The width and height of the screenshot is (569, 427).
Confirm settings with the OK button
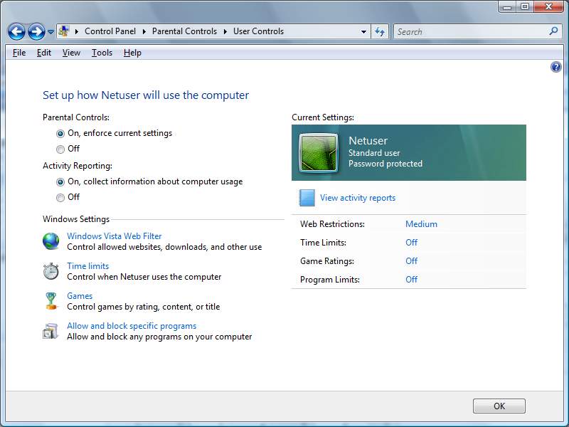(x=499, y=406)
